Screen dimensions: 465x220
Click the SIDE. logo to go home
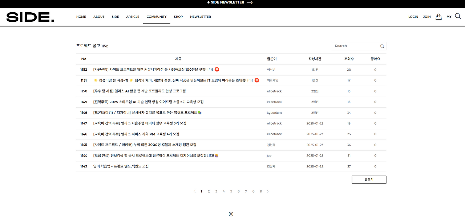point(30,17)
